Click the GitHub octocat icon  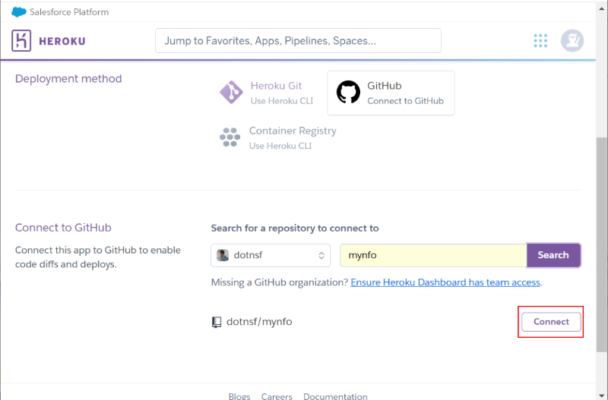pyautogui.click(x=348, y=92)
